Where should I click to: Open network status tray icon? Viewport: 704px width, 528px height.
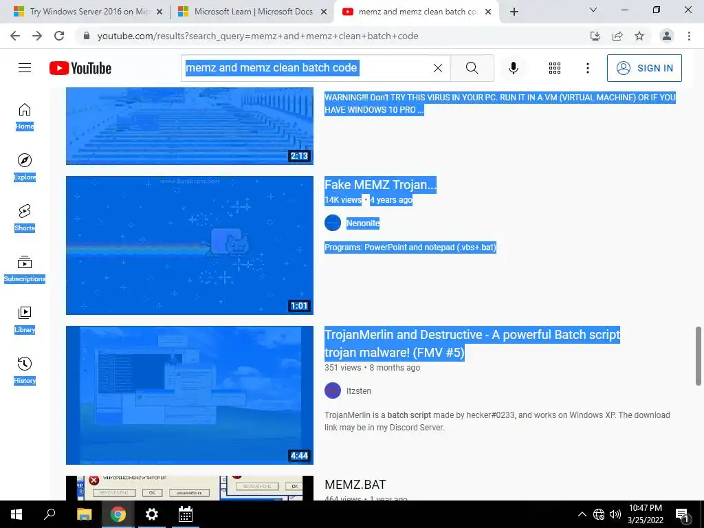point(599,514)
